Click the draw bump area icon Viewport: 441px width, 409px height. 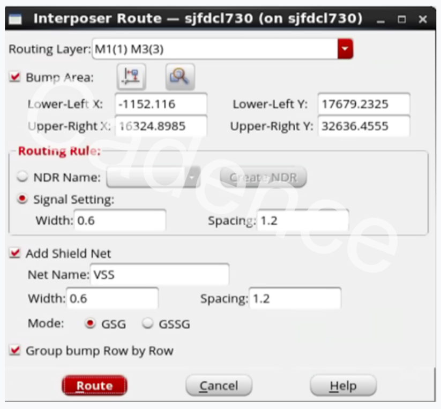tap(131, 77)
